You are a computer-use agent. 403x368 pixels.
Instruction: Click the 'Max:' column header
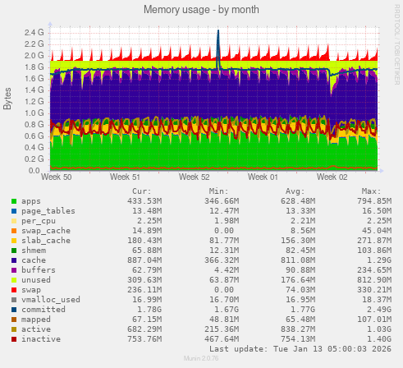click(x=371, y=191)
